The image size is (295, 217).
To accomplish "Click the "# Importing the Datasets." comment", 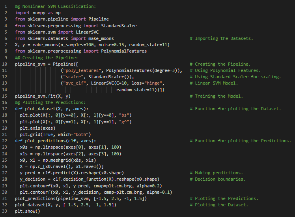I will (221, 38).
